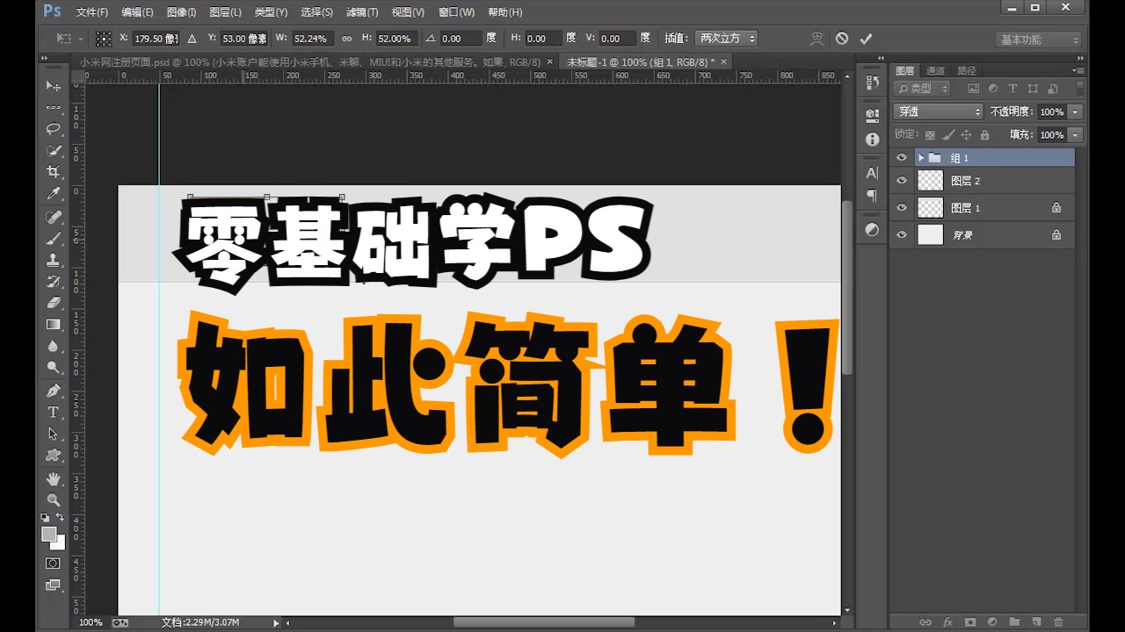Select the Horizontal Type tool
Screen dimensions: 1125x632
coord(54,412)
